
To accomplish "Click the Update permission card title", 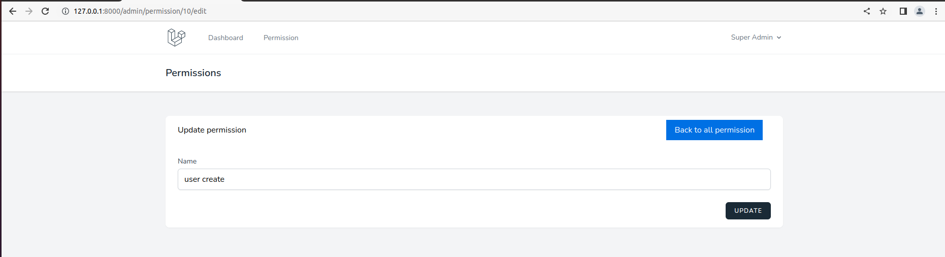I will (212, 130).
